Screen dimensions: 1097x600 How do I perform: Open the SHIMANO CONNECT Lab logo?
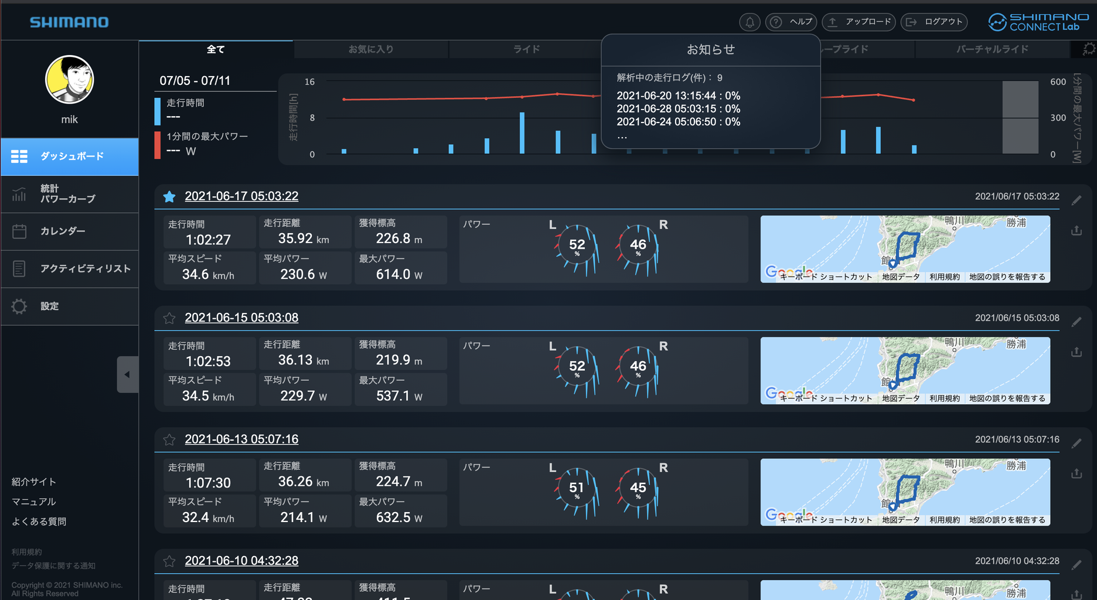click(x=1038, y=22)
